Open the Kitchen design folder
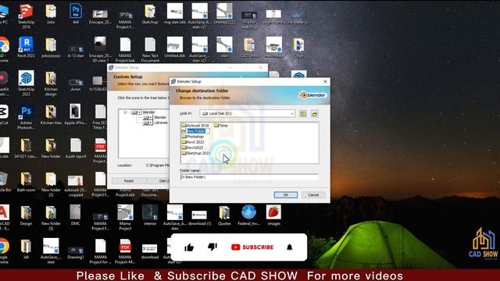 pos(51,83)
